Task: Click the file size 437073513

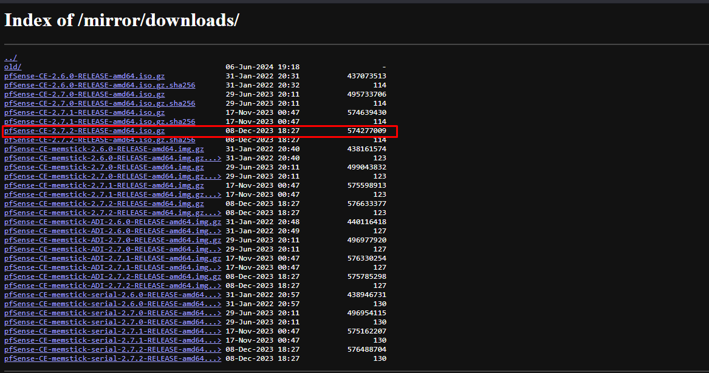Action: pos(367,76)
